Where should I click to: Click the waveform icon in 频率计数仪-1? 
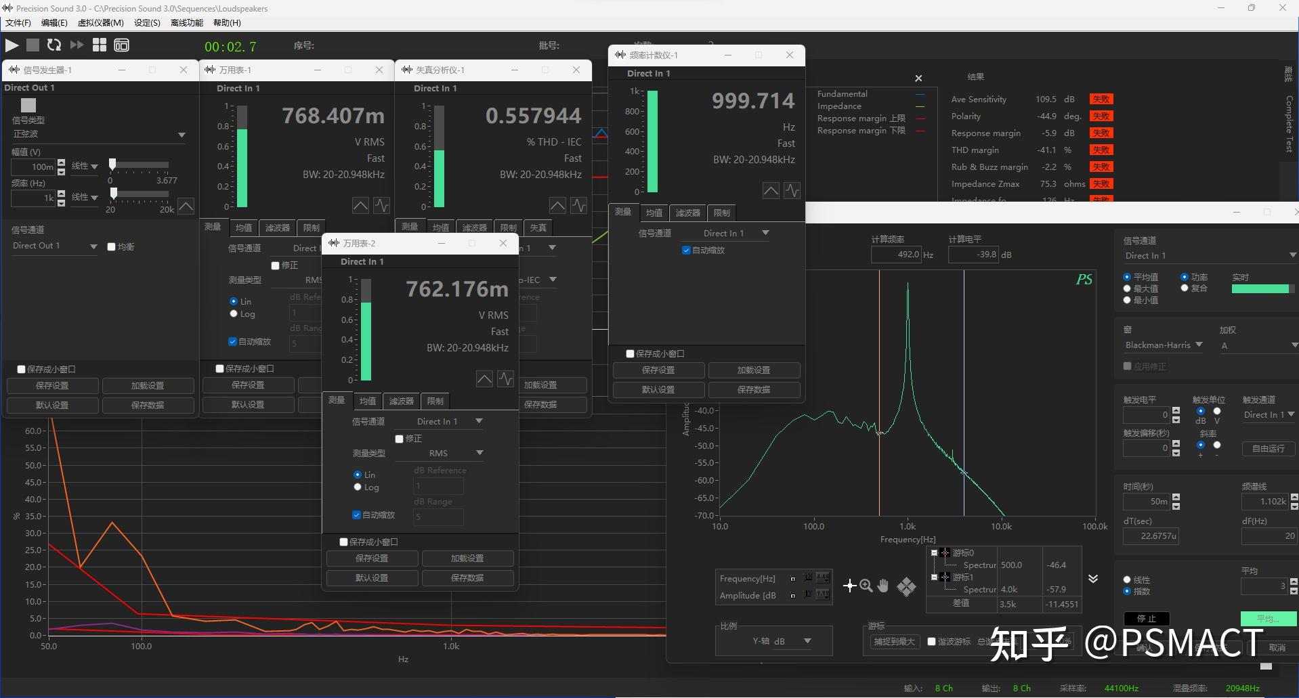(x=792, y=191)
